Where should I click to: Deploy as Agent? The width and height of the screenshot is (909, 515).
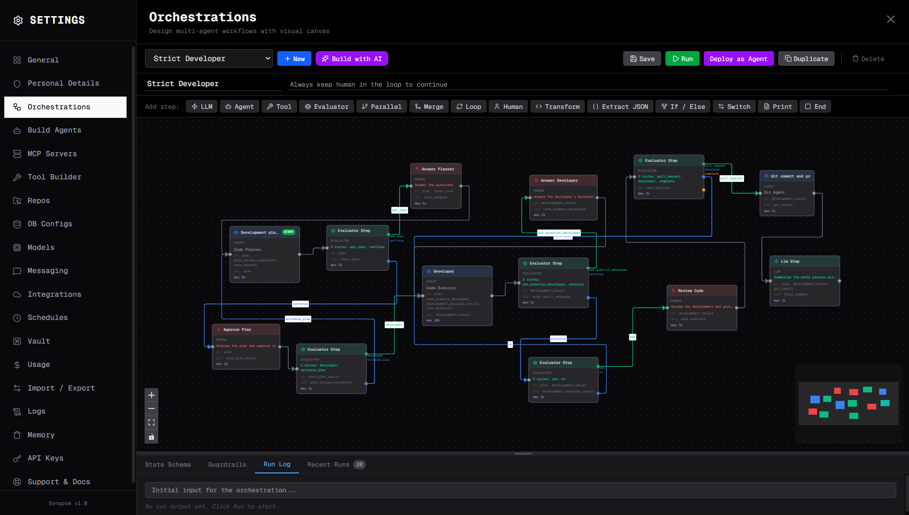coord(738,59)
